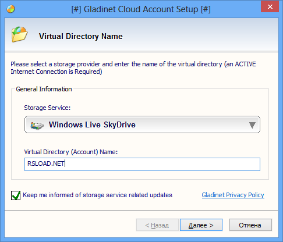Toggle Keep me informed of updates checkbox

pos(16,195)
